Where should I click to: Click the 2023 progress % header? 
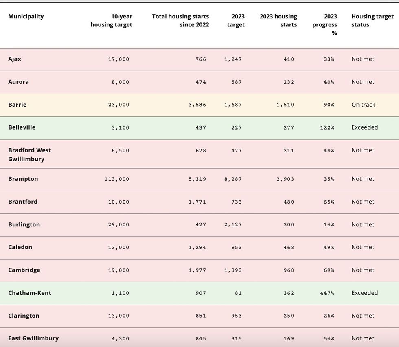(x=325, y=24)
